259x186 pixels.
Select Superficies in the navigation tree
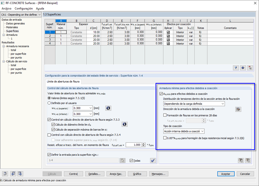pyautogui.click(x=12, y=31)
